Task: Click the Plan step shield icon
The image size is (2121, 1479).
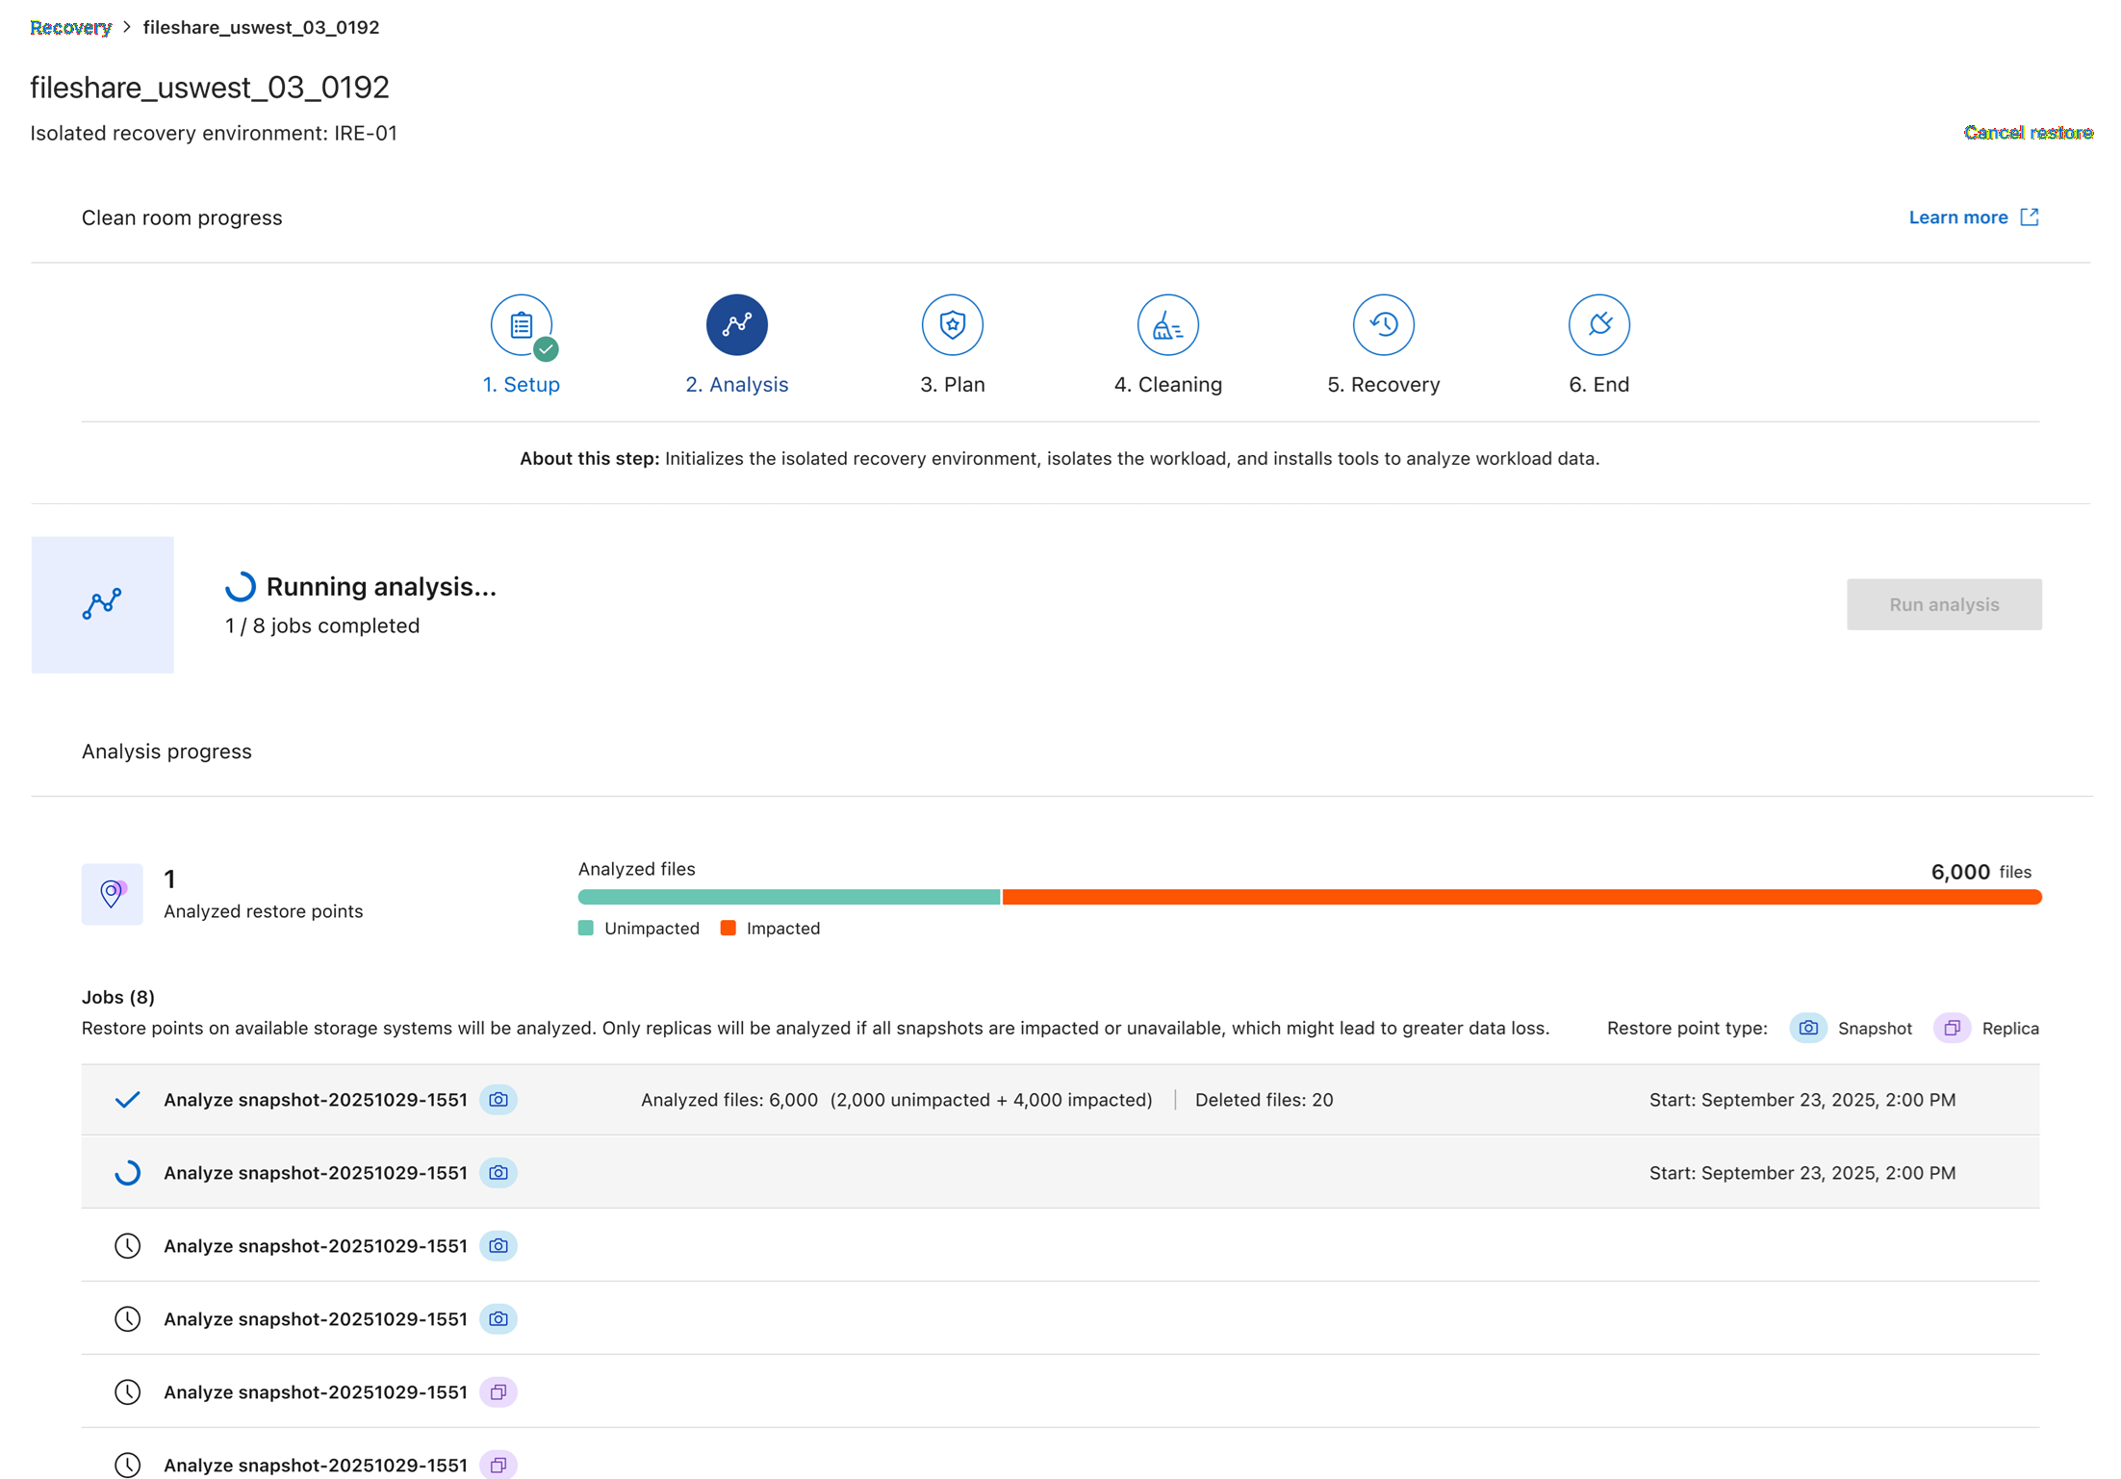Action: pyautogui.click(x=952, y=325)
